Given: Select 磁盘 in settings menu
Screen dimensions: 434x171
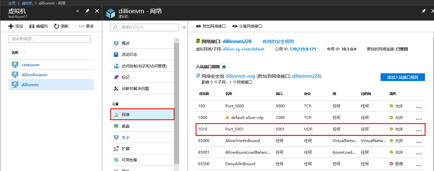Looking at the screenshot, I should click(126, 126).
